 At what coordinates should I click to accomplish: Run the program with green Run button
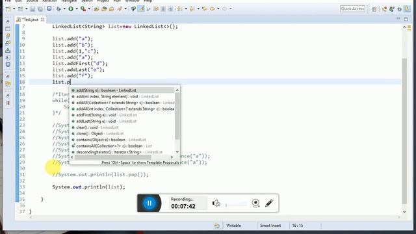click(x=71, y=8)
